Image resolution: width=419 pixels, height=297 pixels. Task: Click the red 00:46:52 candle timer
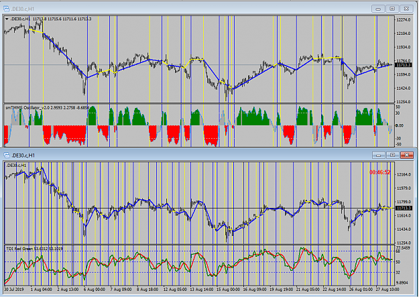coord(380,172)
